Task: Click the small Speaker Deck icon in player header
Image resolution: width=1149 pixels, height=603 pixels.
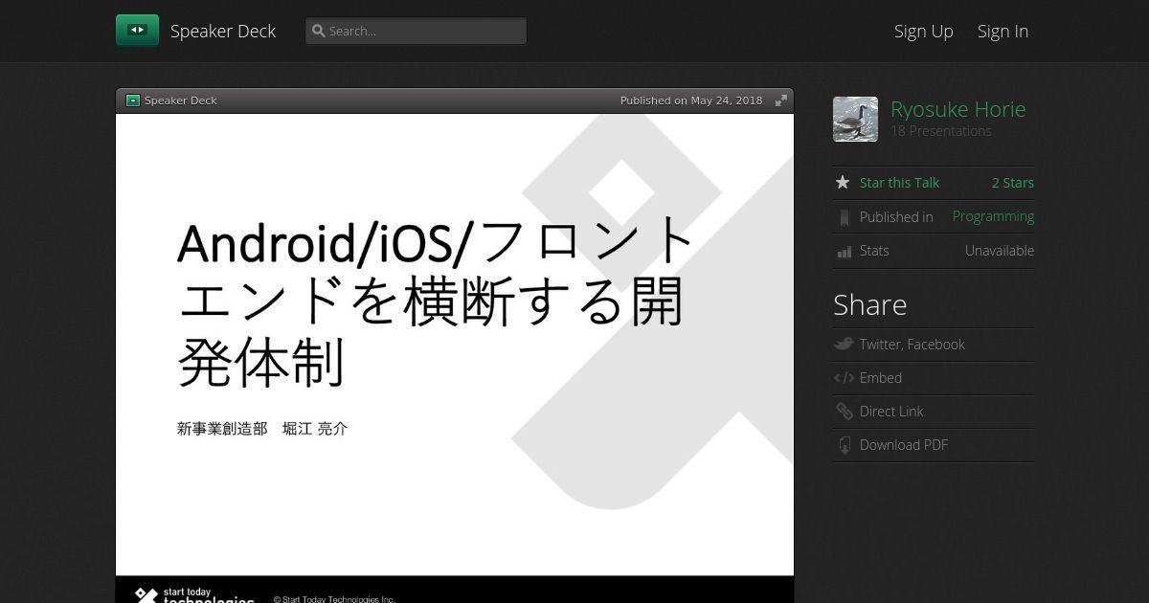Action: tap(133, 100)
